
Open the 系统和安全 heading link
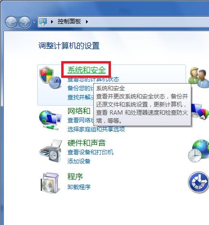click(87, 70)
